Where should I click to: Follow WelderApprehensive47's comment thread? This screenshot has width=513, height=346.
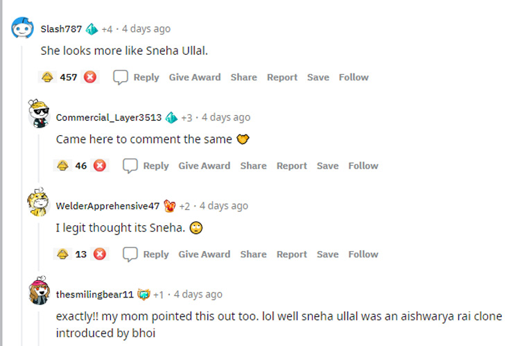363,254
